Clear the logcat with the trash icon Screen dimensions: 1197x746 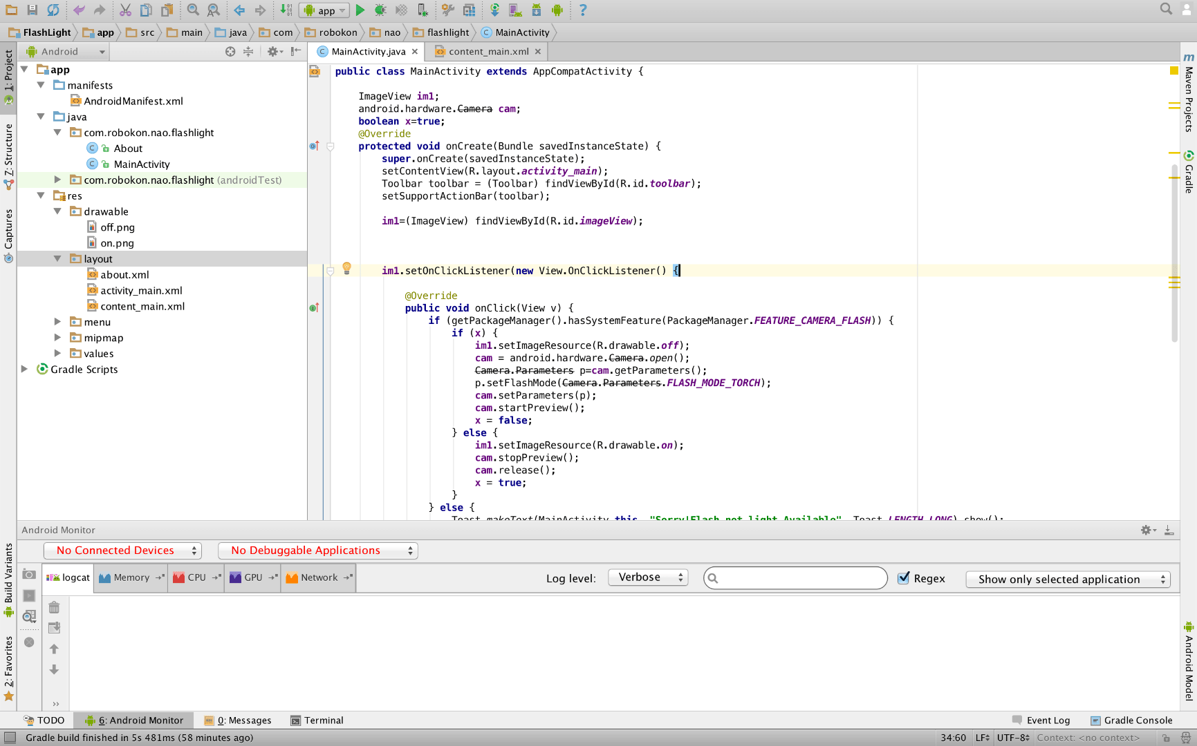point(55,606)
